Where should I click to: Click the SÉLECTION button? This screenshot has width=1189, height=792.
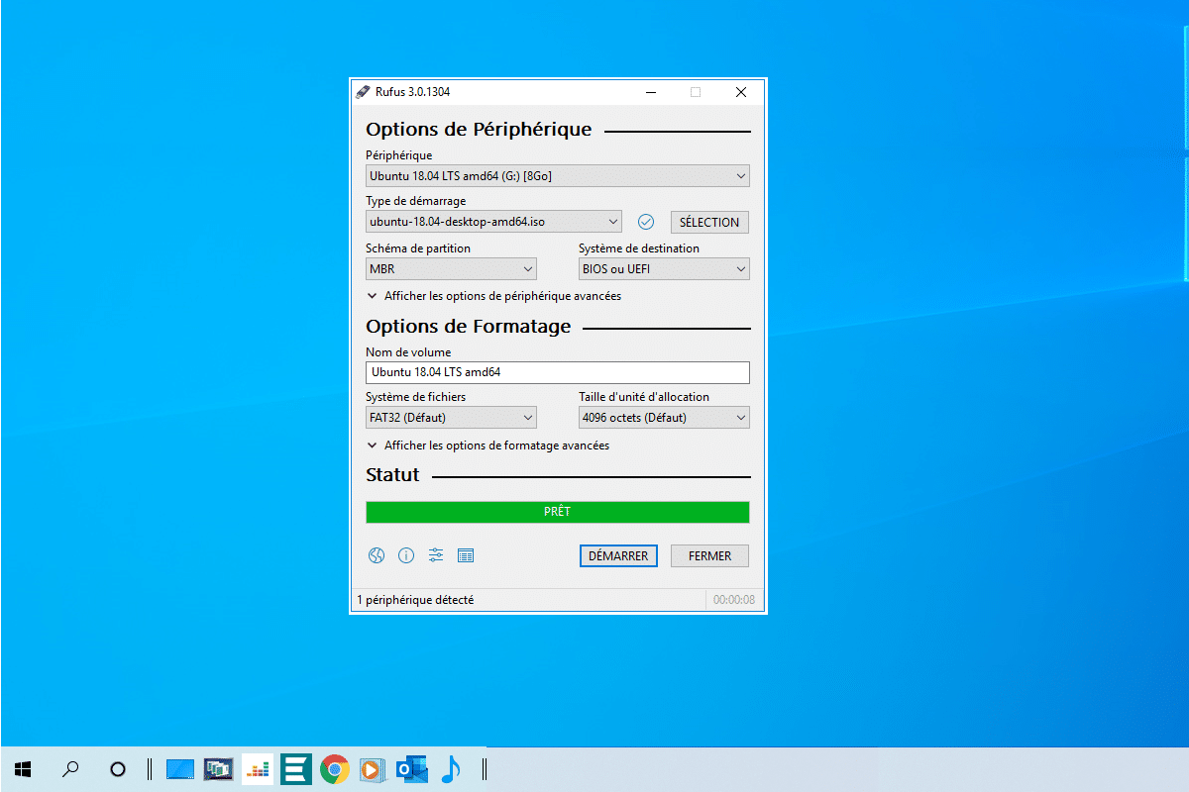709,222
